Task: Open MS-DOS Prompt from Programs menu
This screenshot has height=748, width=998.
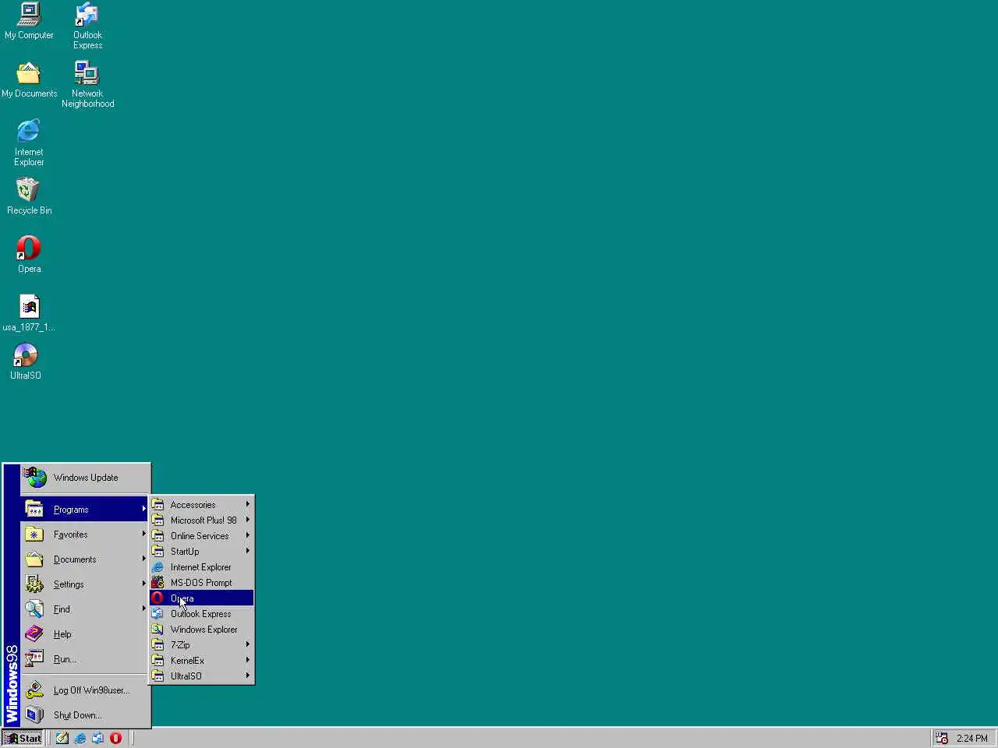Action: tap(201, 583)
